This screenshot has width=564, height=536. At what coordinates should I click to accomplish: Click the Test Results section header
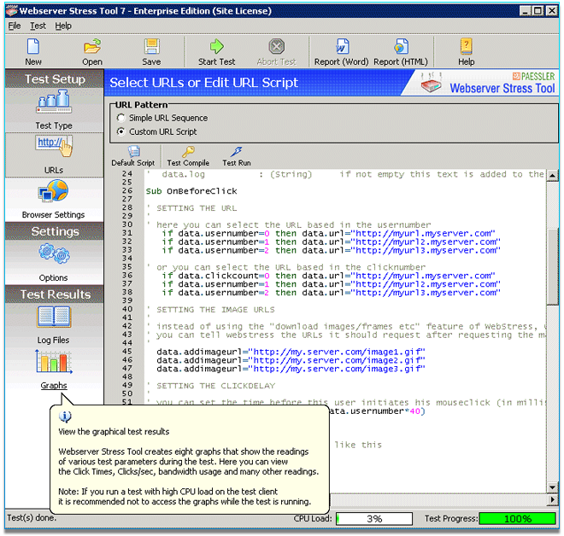[55, 294]
